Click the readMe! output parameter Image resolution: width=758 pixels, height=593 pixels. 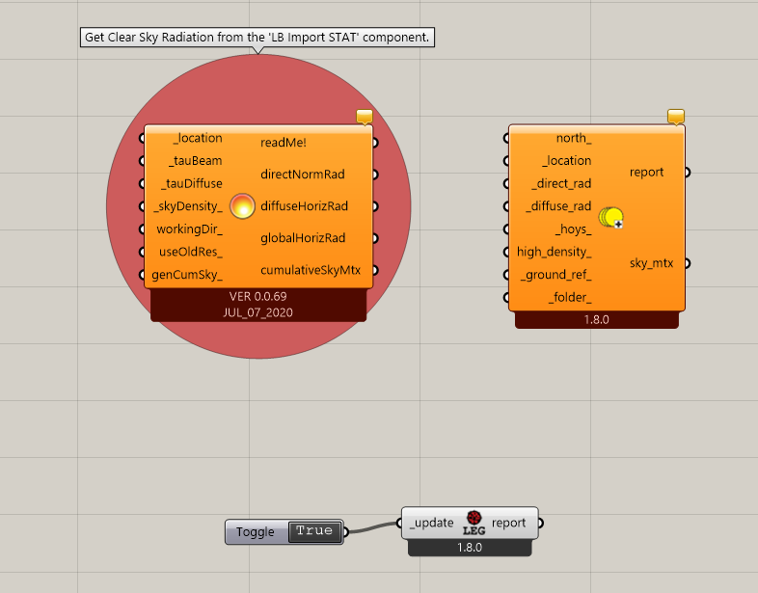point(284,143)
